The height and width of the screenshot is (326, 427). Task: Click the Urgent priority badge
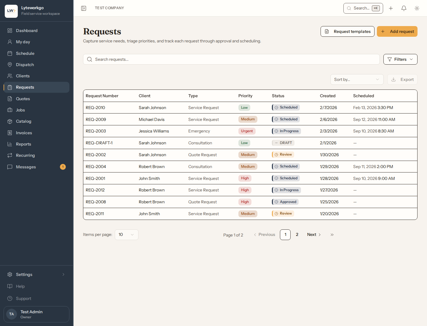[x=247, y=131]
